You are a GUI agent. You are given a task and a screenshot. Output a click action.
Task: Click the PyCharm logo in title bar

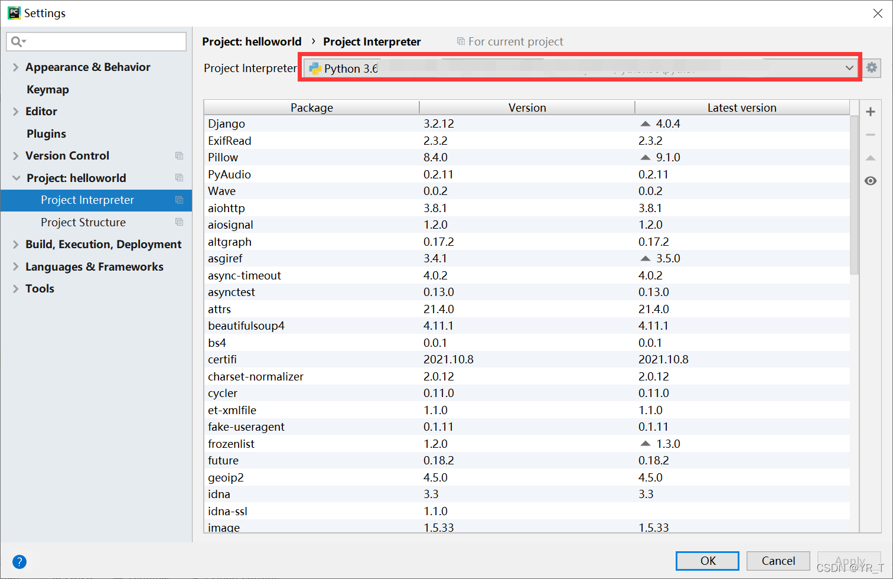click(14, 13)
